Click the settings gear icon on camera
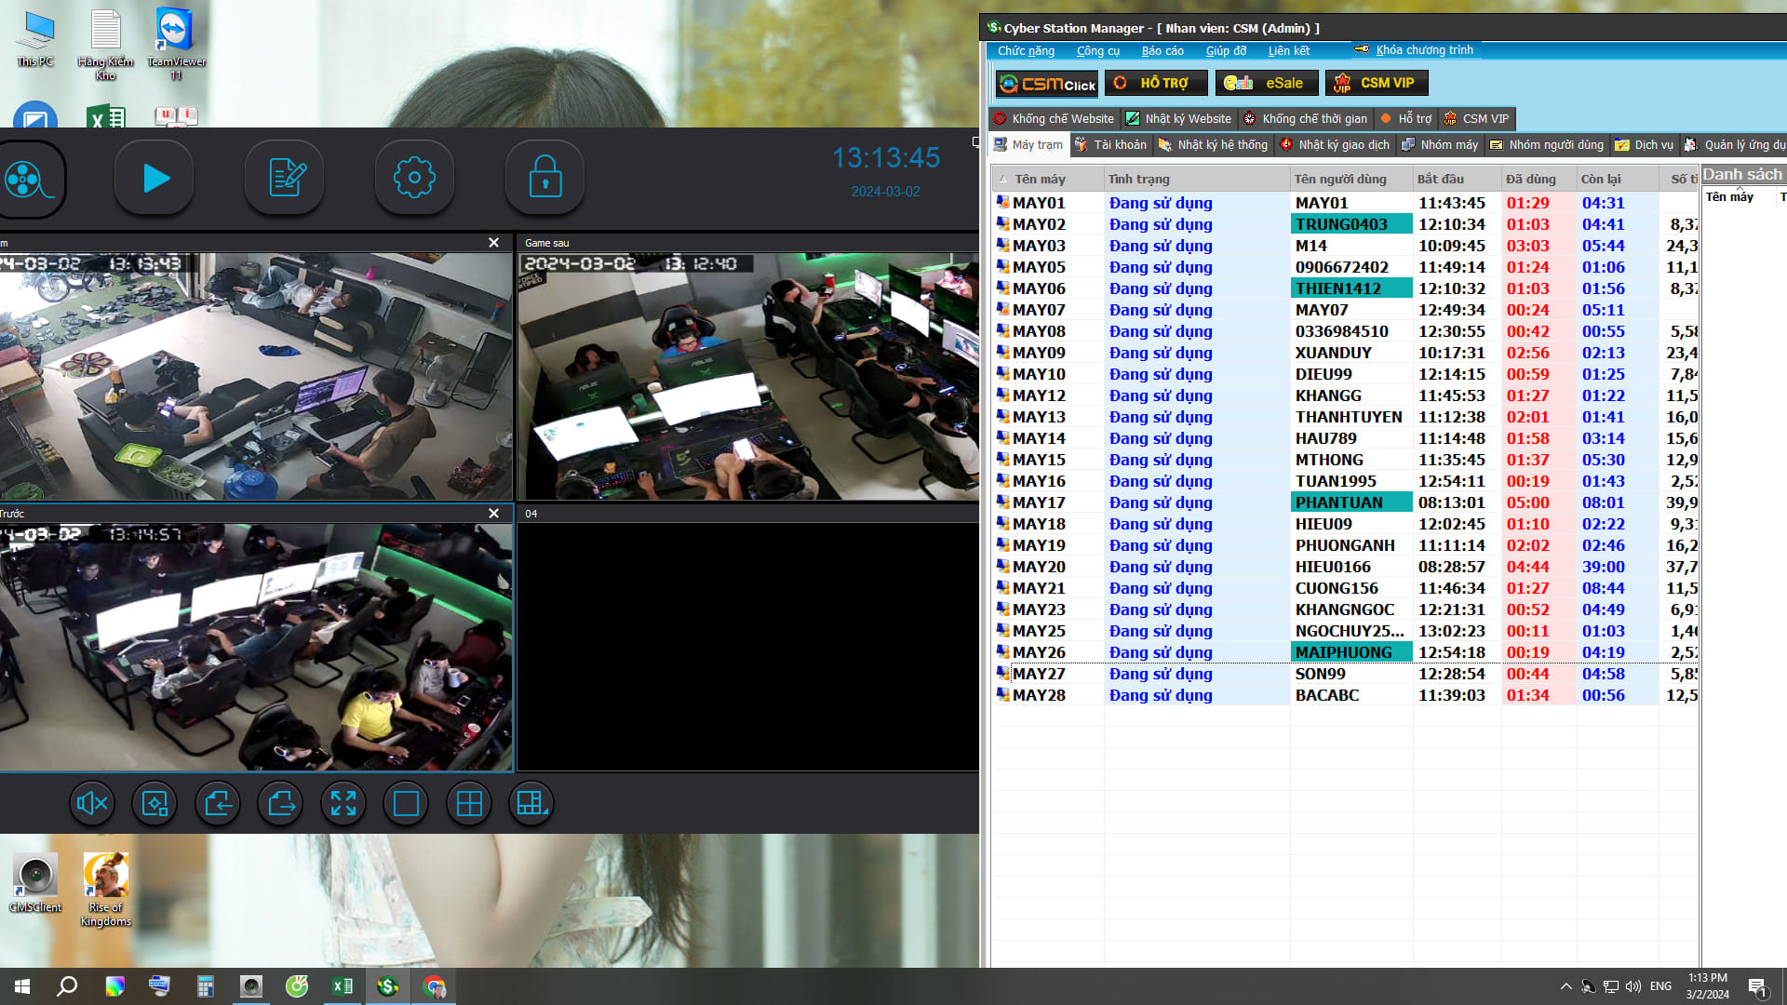Viewport: 1787px width, 1005px height. [415, 176]
